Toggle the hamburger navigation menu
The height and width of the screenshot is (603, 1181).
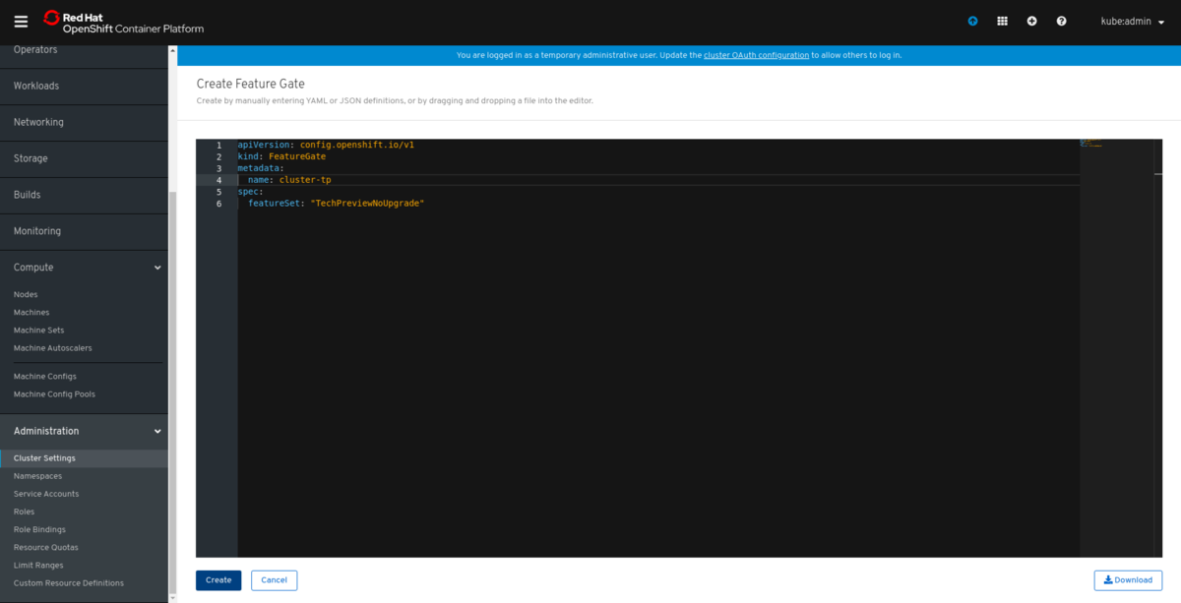click(x=21, y=21)
